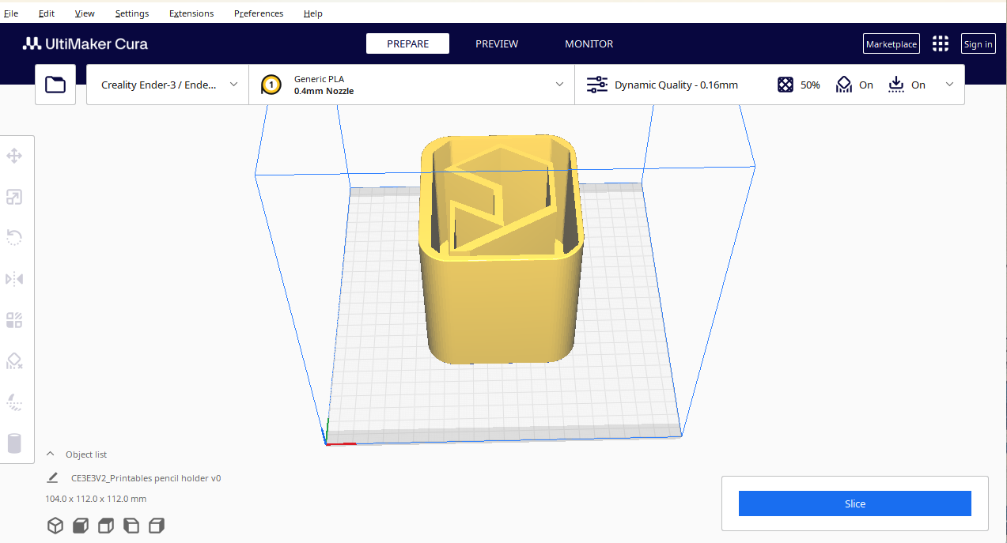Viewport: 1007px width, 543px height.
Task: Click the Sign in button
Action: [x=979, y=44]
